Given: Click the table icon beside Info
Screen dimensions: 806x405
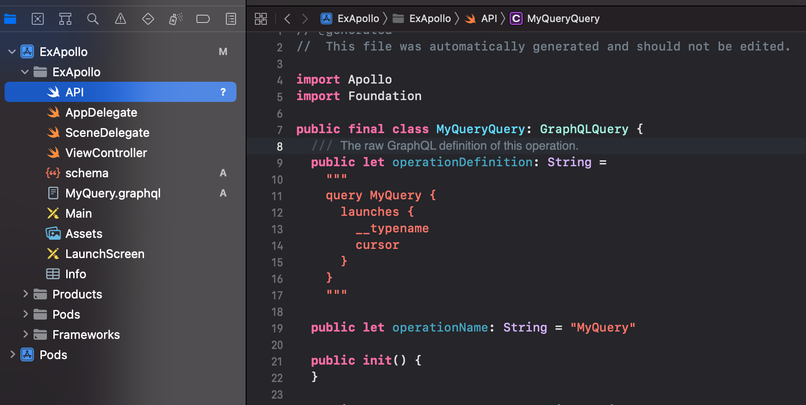Looking at the screenshot, I should 53,274.
